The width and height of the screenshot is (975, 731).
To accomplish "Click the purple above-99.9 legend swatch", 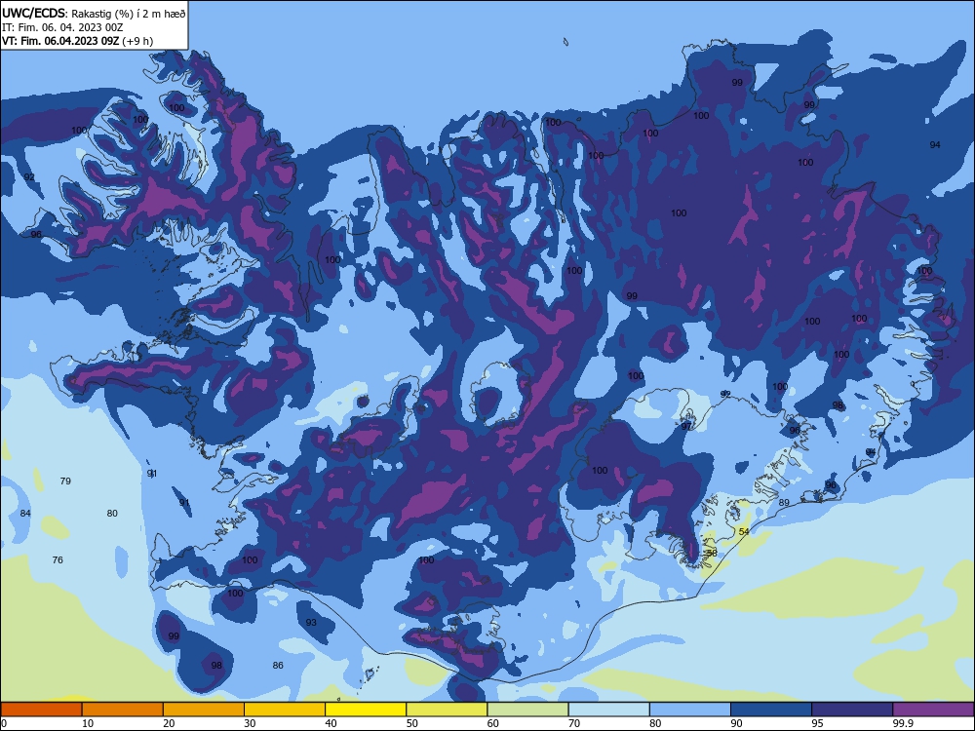I will coord(933,710).
